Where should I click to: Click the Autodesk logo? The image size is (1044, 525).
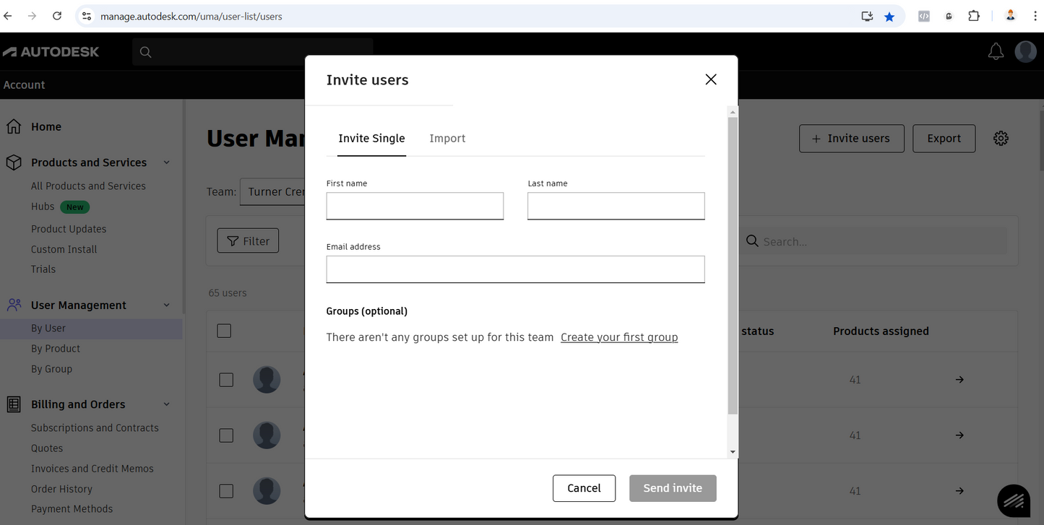coord(51,52)
